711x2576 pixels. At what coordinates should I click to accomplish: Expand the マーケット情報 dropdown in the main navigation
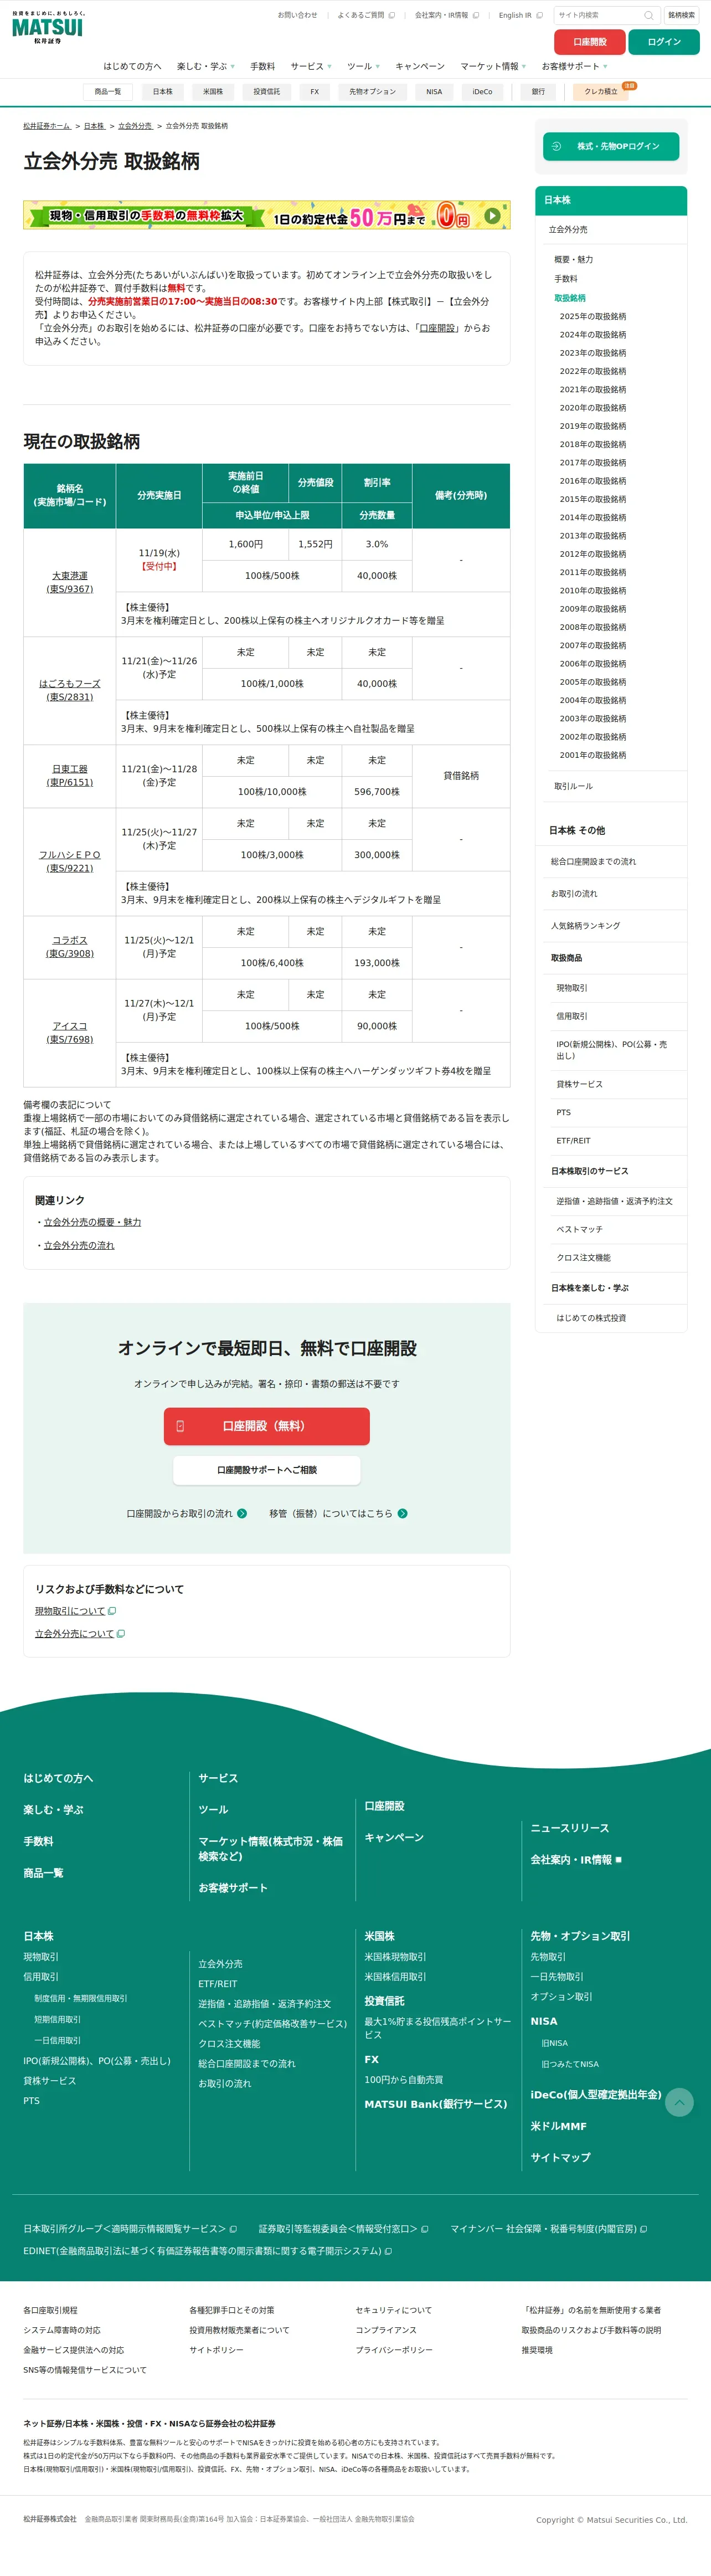coord(493,67)
